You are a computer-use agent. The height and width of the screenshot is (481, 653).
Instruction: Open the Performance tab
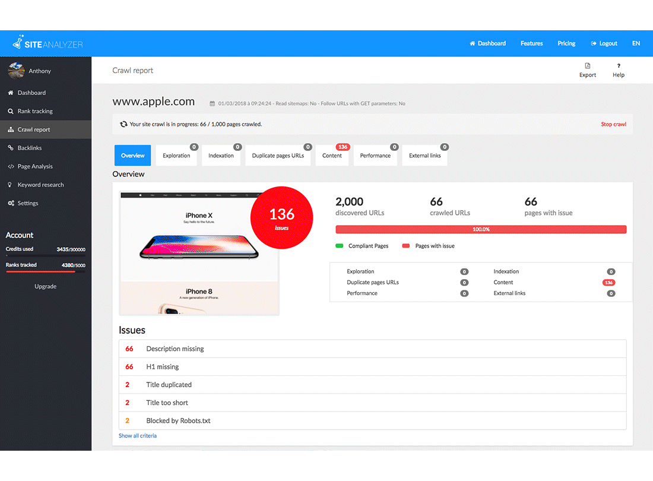[x=375, y=156]
